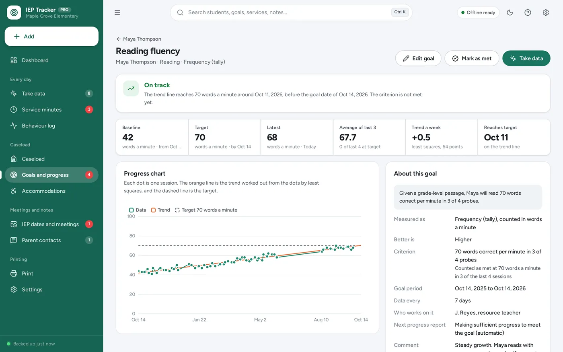
Task: Toggle Target 70 words legend item
Action: point(206,210)
